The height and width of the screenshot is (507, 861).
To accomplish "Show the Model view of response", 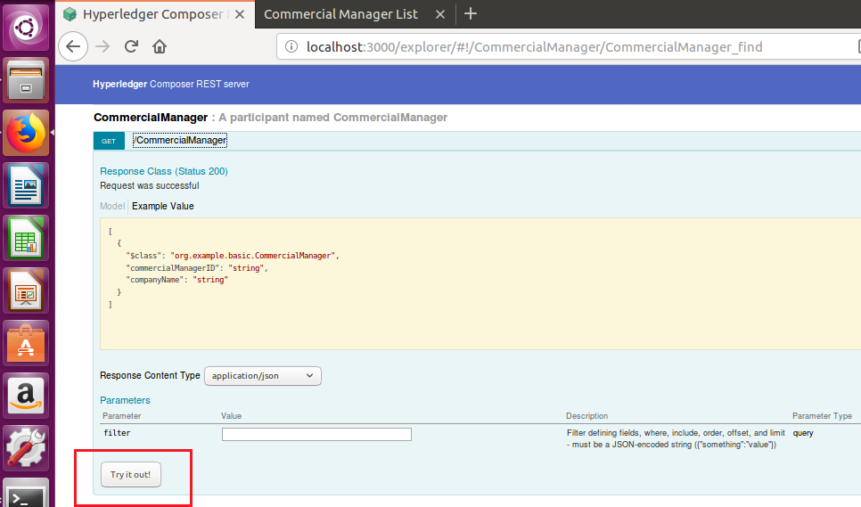I will [112, 206].
